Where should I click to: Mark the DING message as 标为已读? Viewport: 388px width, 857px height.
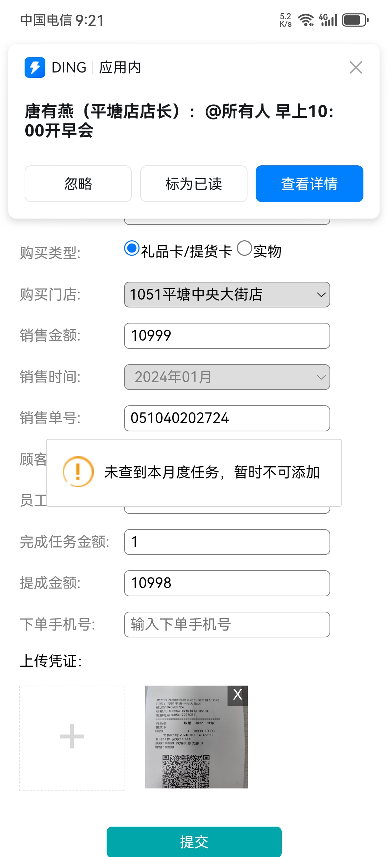coord(194,184)
